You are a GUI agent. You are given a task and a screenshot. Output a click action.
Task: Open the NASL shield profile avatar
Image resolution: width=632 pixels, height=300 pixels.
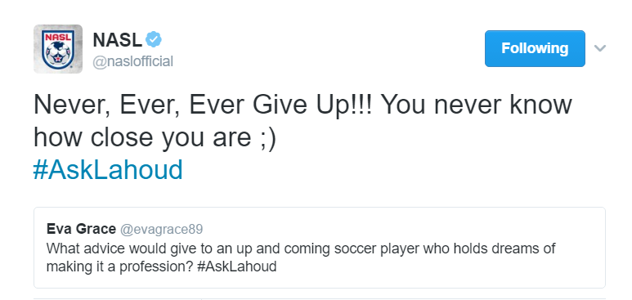click(x=58, y=49)
